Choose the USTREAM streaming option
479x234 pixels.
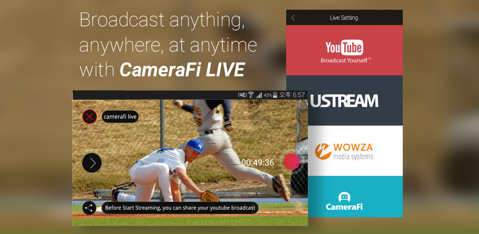344,101
